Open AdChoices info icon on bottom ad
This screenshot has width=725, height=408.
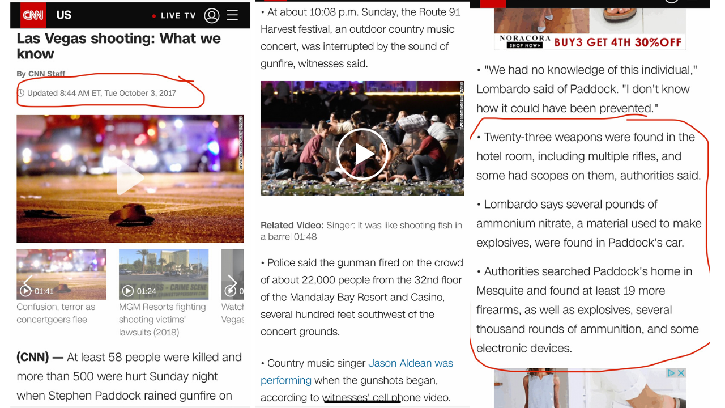coord(671,373)
